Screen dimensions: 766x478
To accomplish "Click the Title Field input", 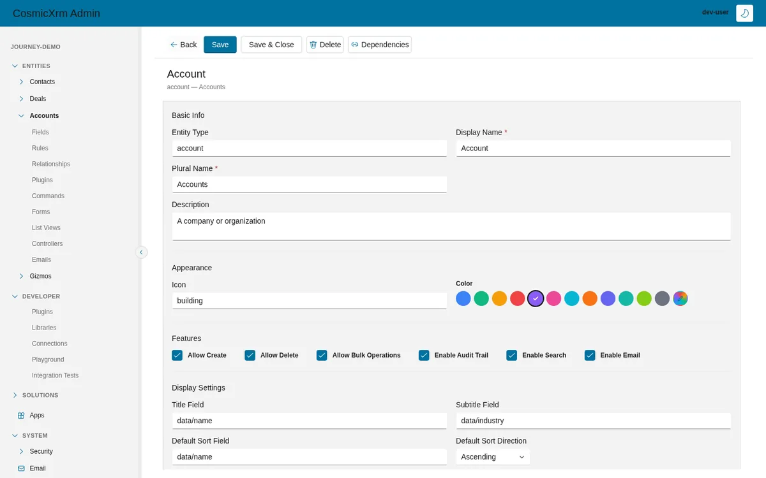I will (x=309, y=421).
